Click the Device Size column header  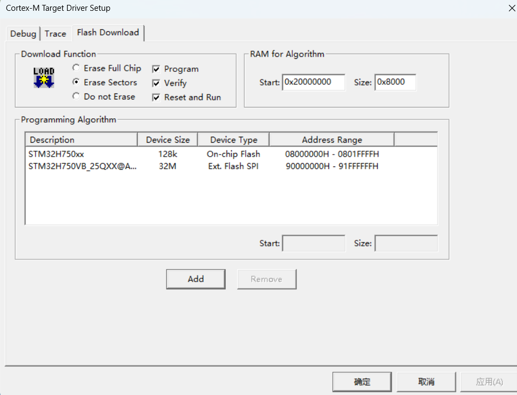[167, 140]
